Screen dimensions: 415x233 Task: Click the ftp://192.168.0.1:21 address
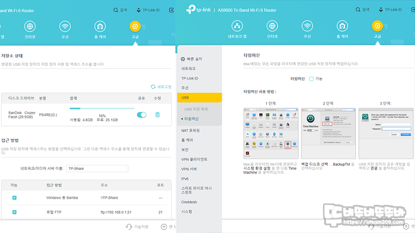116,212
